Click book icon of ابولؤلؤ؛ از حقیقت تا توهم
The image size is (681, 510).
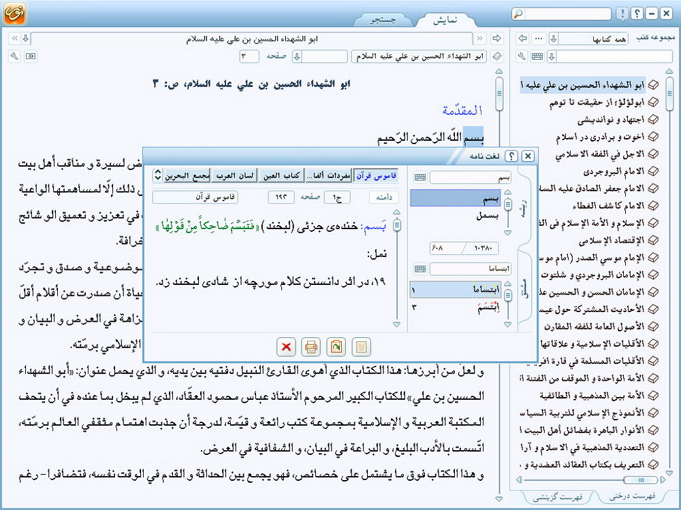pyautogui.click(x=653, y=103)
